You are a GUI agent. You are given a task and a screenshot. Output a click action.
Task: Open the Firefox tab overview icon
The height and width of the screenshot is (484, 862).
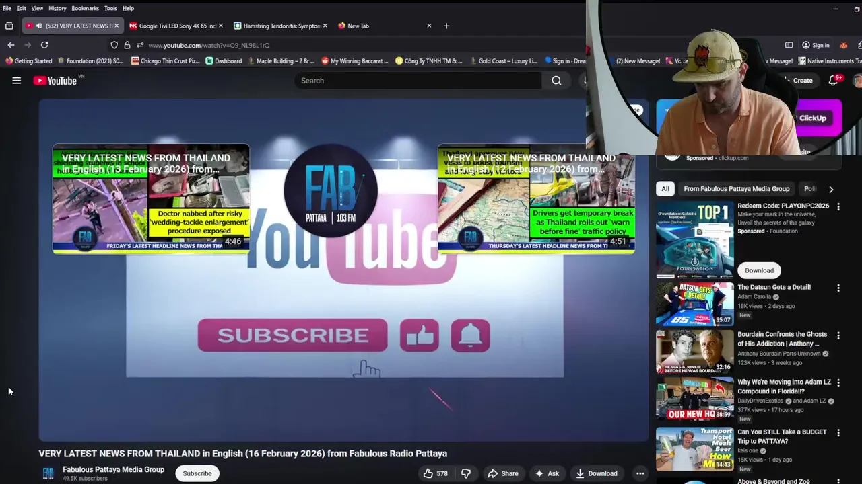[9, 26]
